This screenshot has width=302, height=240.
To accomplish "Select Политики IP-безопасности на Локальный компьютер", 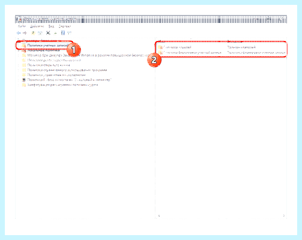I will pyautogui.click(x=69, y=80).
